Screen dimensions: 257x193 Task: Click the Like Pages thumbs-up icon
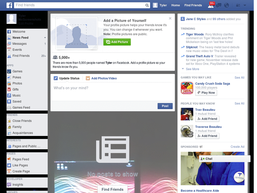click(9, 165)
